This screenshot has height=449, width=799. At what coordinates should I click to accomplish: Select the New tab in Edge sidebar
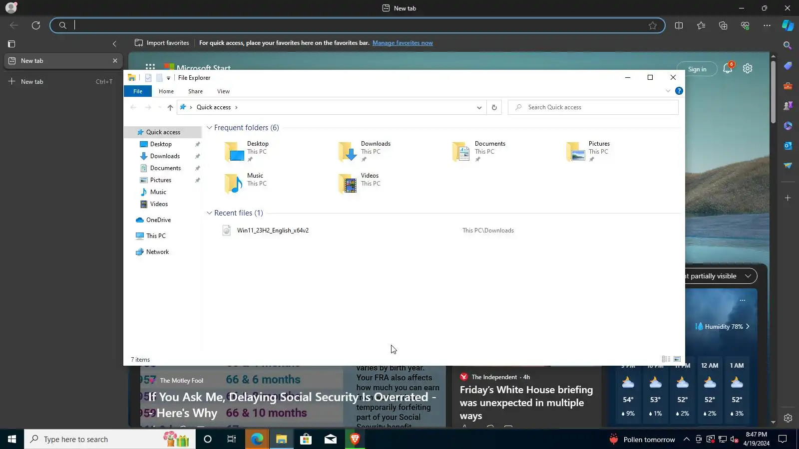63,61
